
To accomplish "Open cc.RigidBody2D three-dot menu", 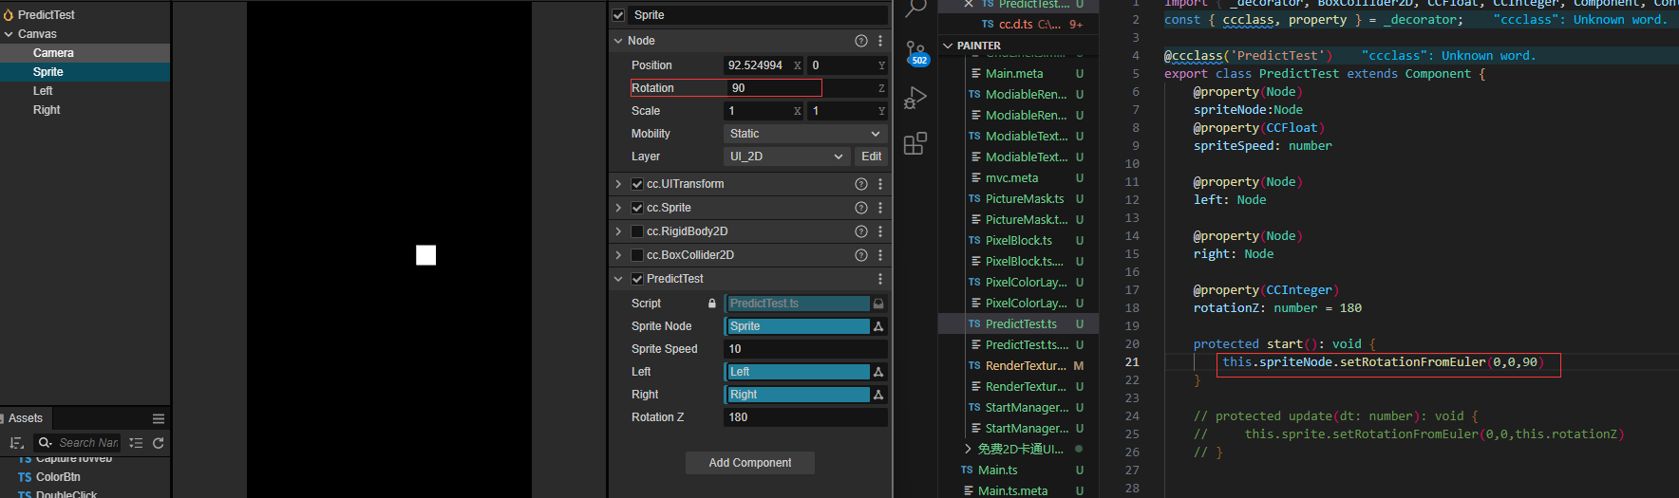I will (880, 231).
